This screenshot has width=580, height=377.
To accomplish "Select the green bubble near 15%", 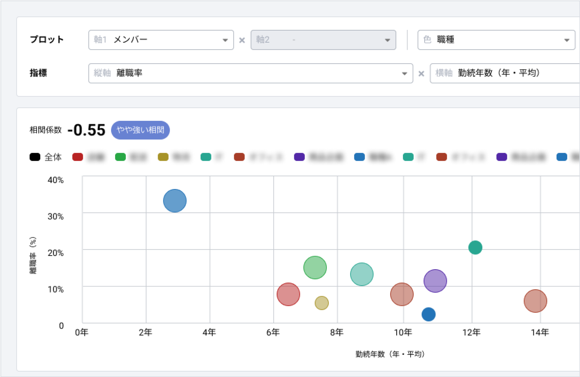I will [315, 268].
